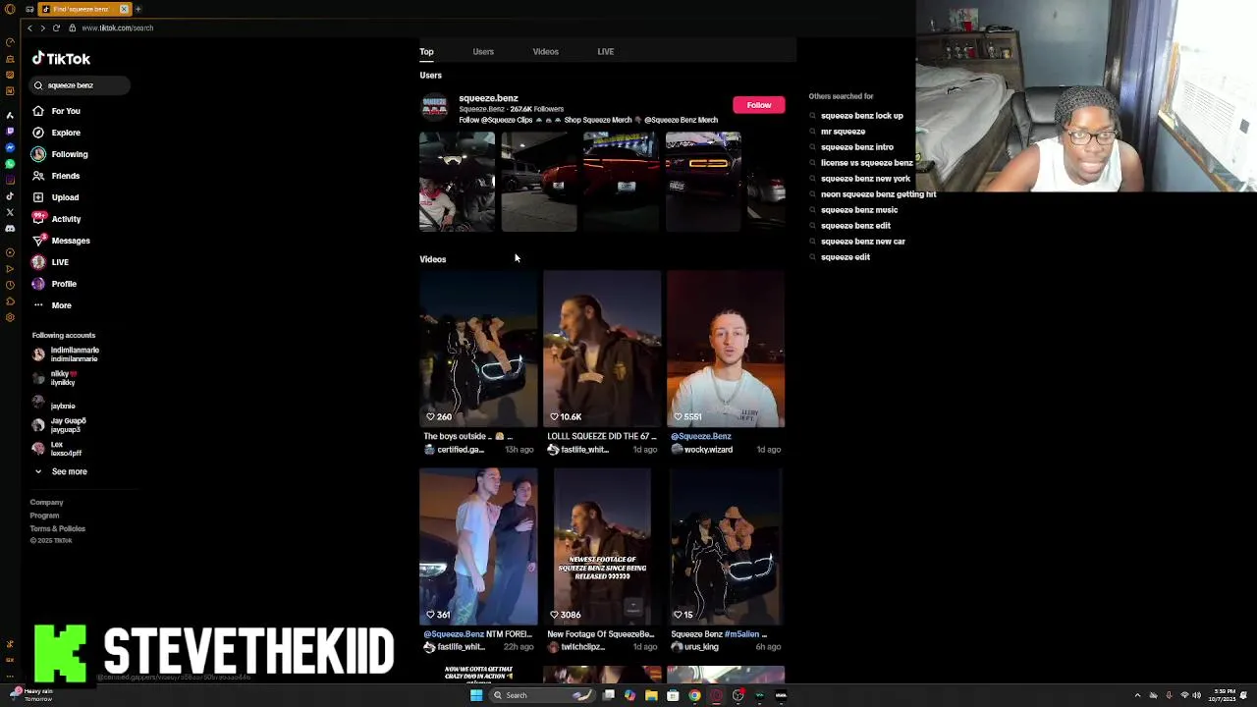The width and height of the screenshot is (1257, 707).
Task: Open the Upload page
Action: pos(55,197)
